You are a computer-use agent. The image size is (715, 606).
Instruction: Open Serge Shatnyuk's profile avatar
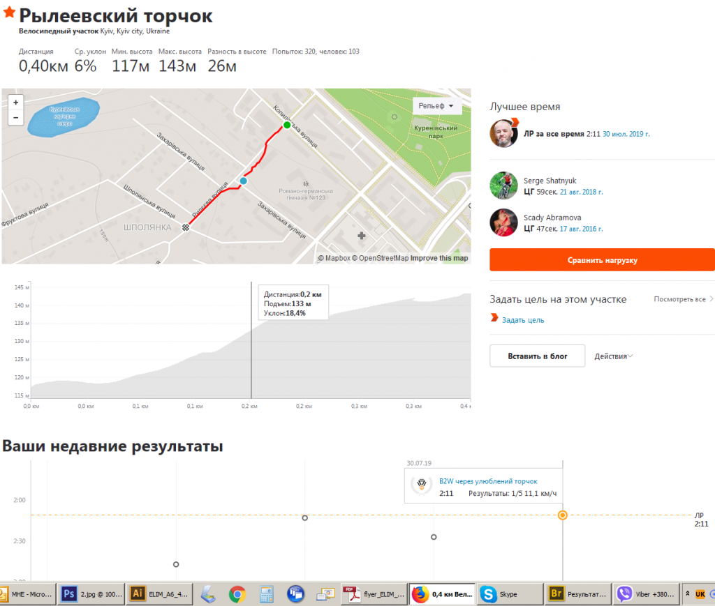click(503, 185)
